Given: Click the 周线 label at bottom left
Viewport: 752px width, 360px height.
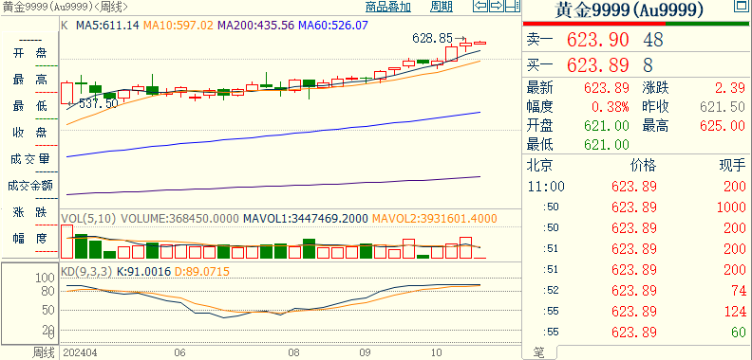Looking at the screenshot, I should click(43, 352).
